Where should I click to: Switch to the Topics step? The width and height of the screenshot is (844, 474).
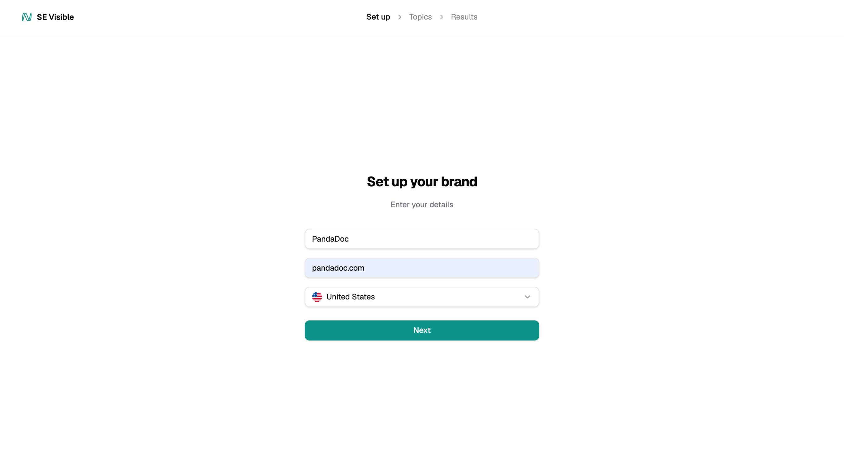pyautogui.click(x=420, y=17)
